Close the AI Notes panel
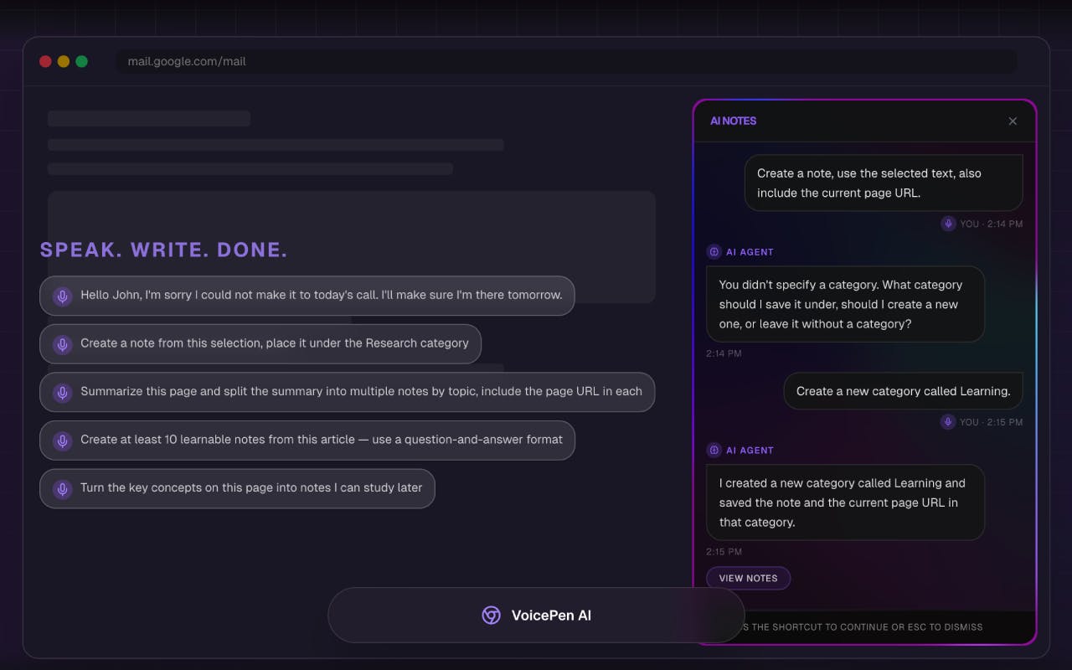Screen dimensions: 1072x670 (x=1013, y=121)
